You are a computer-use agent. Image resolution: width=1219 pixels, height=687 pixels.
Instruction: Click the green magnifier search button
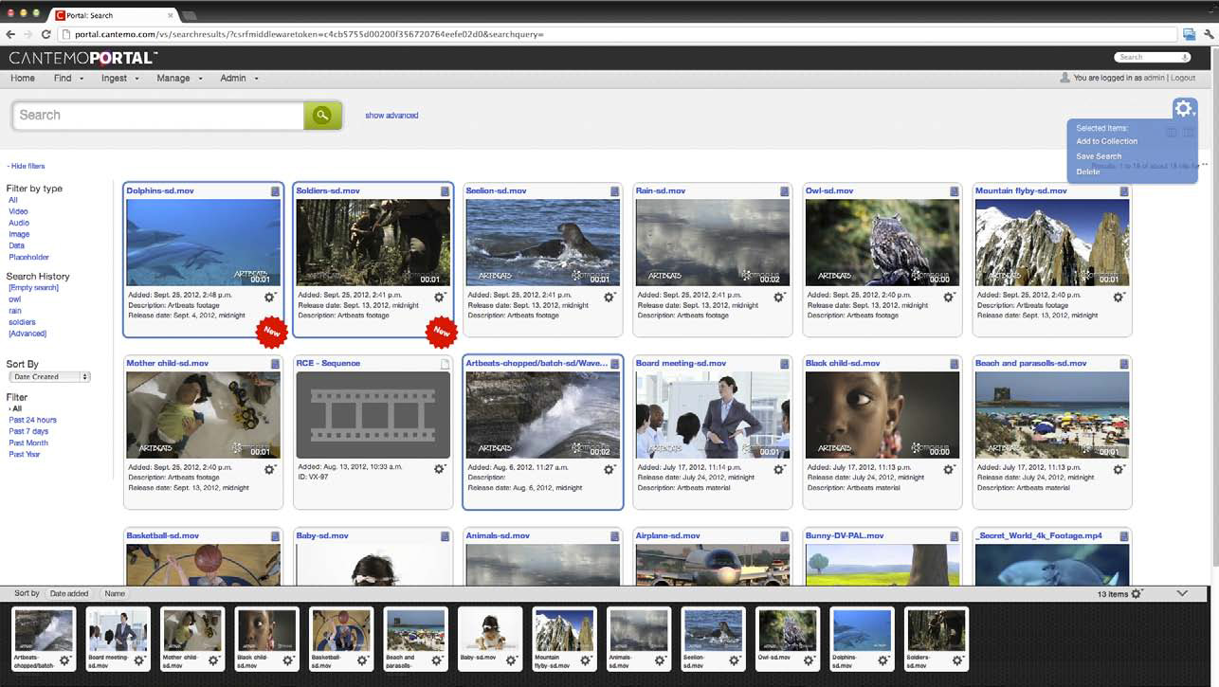coord(322,115)
